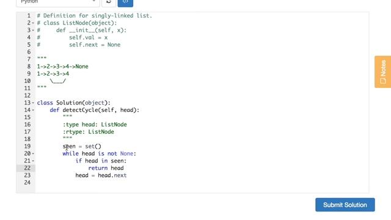Click line number 24 in the gutter

(27, 183)
